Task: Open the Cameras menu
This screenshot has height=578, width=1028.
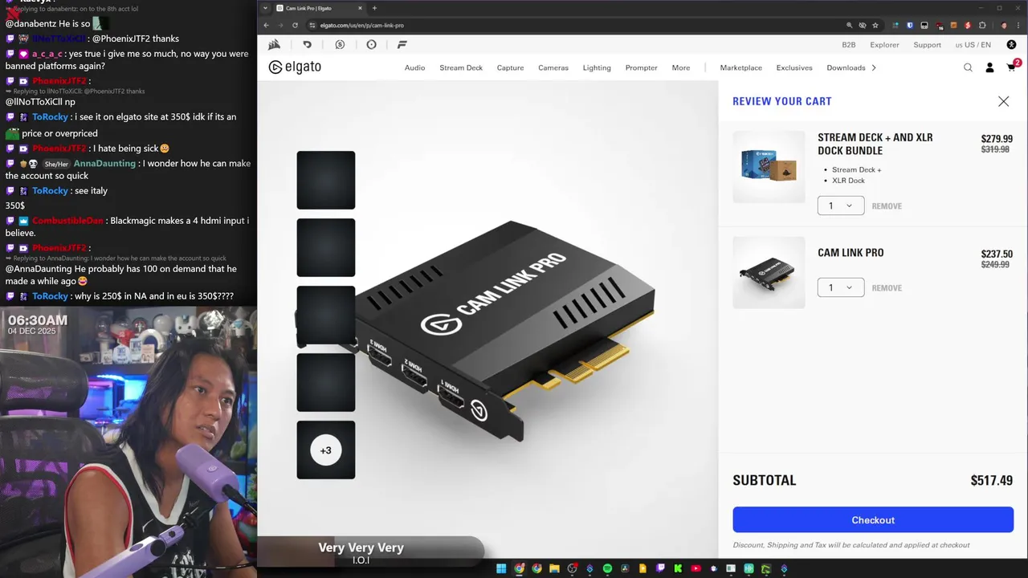Action: 553,67
